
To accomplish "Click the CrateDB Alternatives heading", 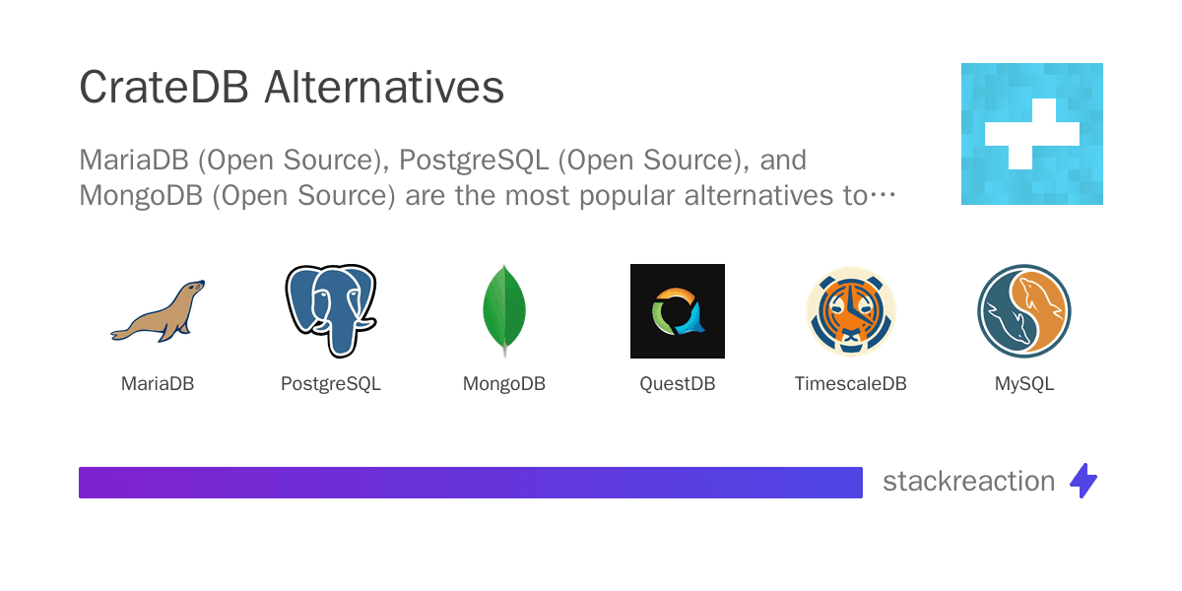I will tap(292, 88).
